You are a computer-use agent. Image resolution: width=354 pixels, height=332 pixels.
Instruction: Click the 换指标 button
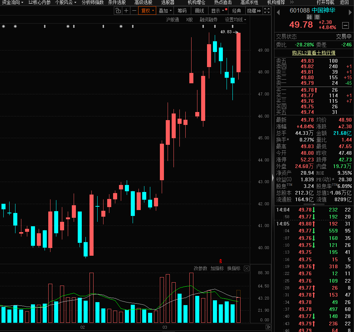[234, 268]
